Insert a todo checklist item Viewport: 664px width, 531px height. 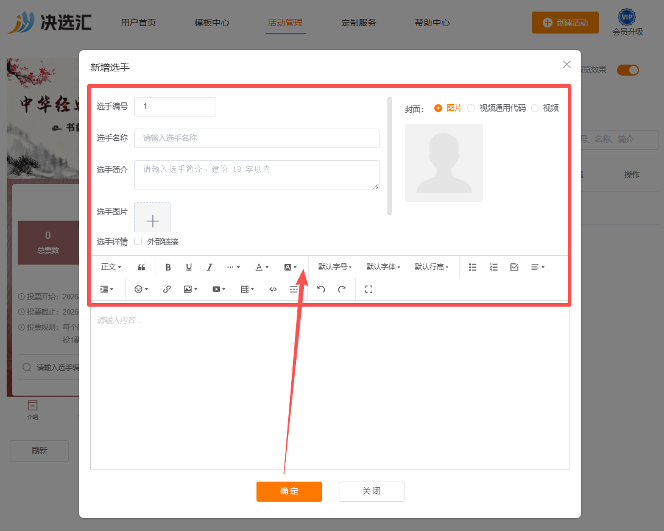click(514, 267)
